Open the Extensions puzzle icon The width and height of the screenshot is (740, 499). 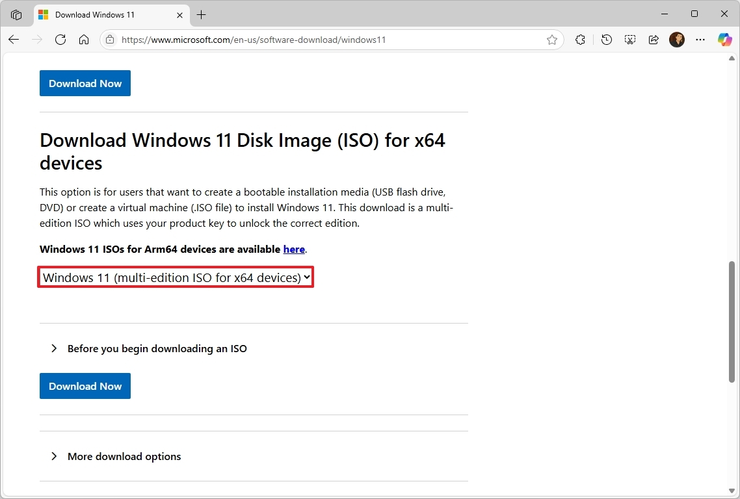click(x=580, y=40)
